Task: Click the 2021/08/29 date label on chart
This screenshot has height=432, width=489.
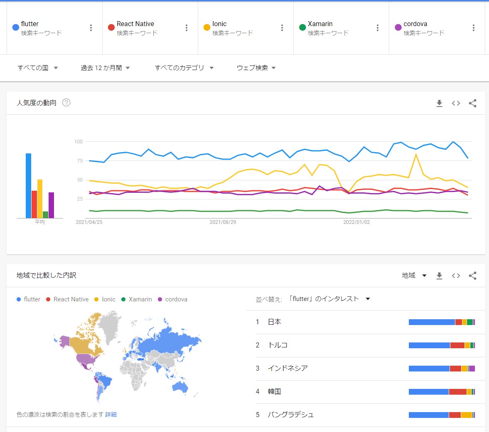Action: pos(223,222)
